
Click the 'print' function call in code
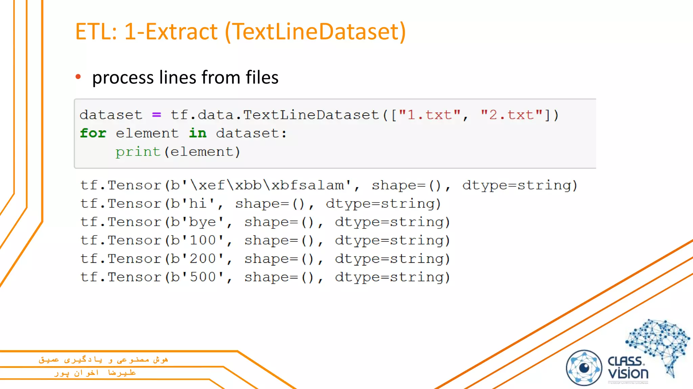coord(138,152)
